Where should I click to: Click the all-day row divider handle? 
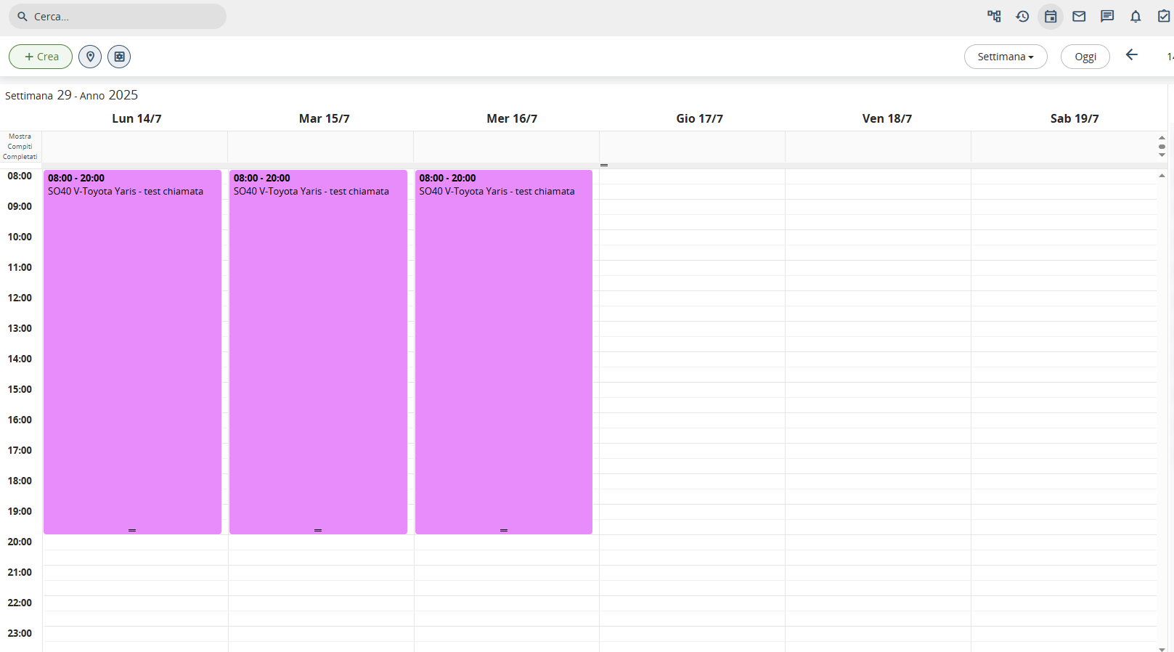coord(604,166)
